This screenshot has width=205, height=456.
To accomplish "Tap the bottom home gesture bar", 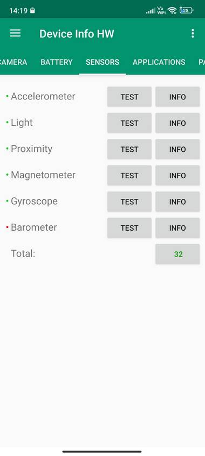I will 102,451.
